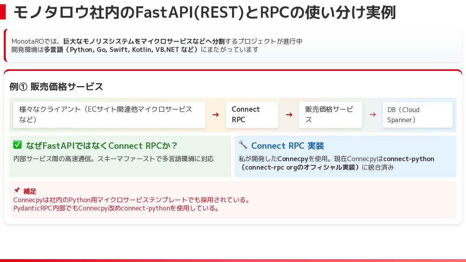Click the intro line MonotaROでは、巨大なモノリスシステム
Screen dimensions: 466x262
tap(157, 41)
